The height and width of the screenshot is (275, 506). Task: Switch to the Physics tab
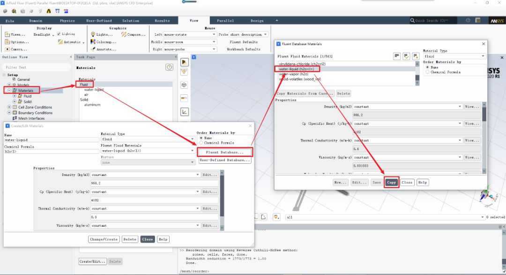click(67, 20)
